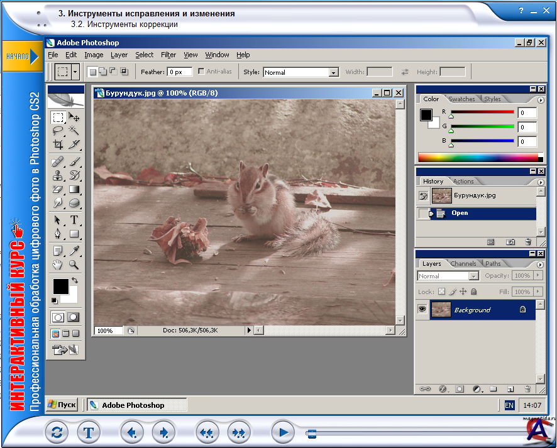The height and width of the screenshot is (448, 557).
Task: Select the Crop tool
Action: (x=58, y=145)
